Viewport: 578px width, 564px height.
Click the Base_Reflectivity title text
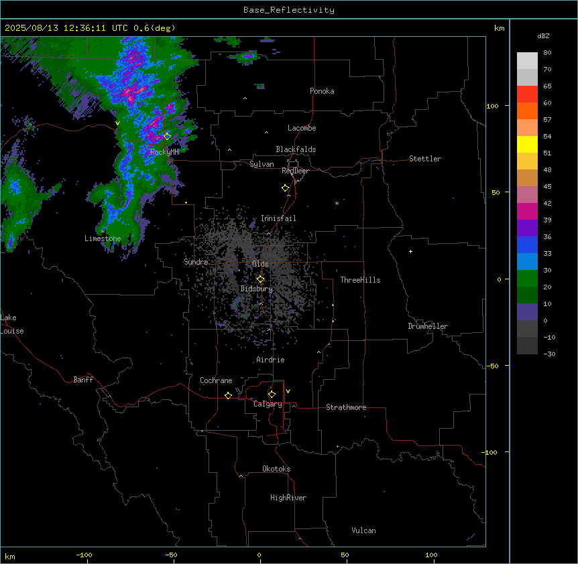point(289,10)
